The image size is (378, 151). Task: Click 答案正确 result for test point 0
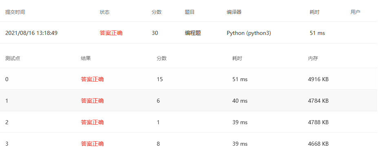(92, 79)
